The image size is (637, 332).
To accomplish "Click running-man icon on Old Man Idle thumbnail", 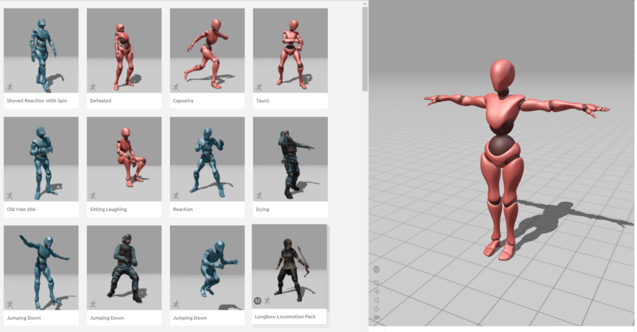I will click(10, 195).
